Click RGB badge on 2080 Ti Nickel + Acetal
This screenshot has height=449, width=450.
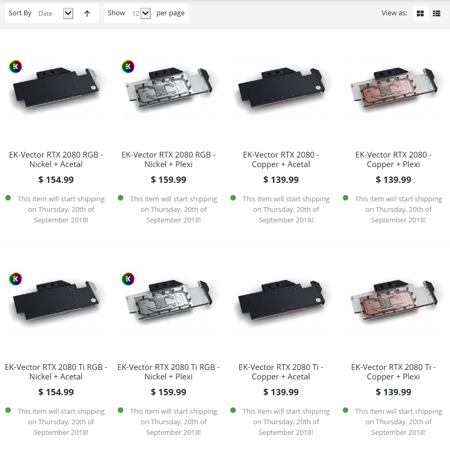[x=16, y=279]
